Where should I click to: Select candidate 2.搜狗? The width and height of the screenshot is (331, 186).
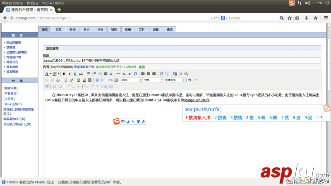(221, 118)
